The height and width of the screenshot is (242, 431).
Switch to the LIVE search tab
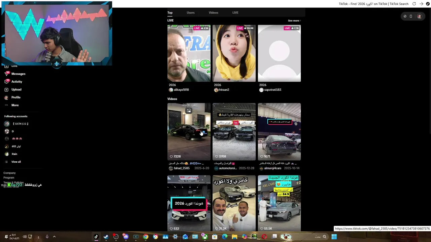[235, 13]
